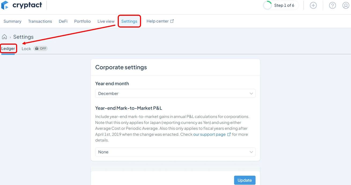Open the Transactions menu item
This screenshot has height=185, width=351.
point(40,21)
